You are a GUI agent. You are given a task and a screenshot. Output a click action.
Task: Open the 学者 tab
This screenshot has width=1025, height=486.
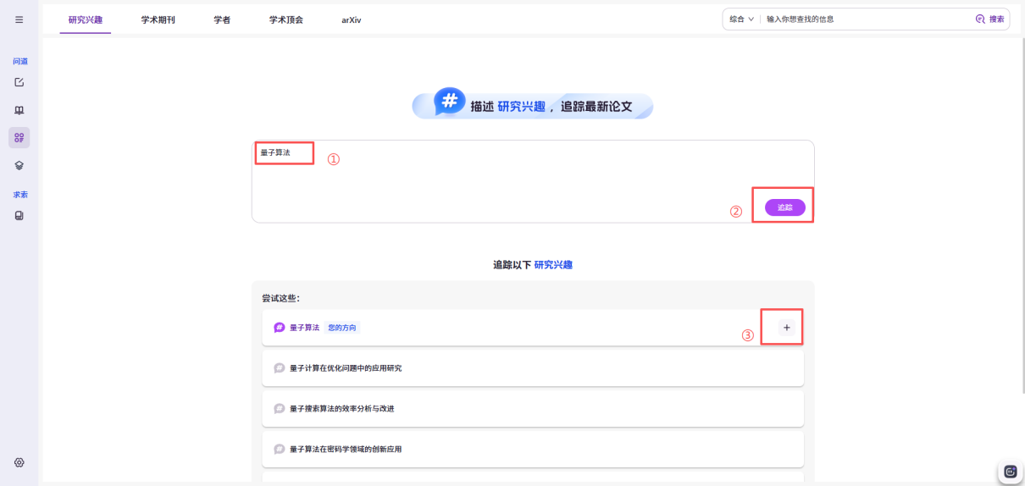click(x=222, y=19)
